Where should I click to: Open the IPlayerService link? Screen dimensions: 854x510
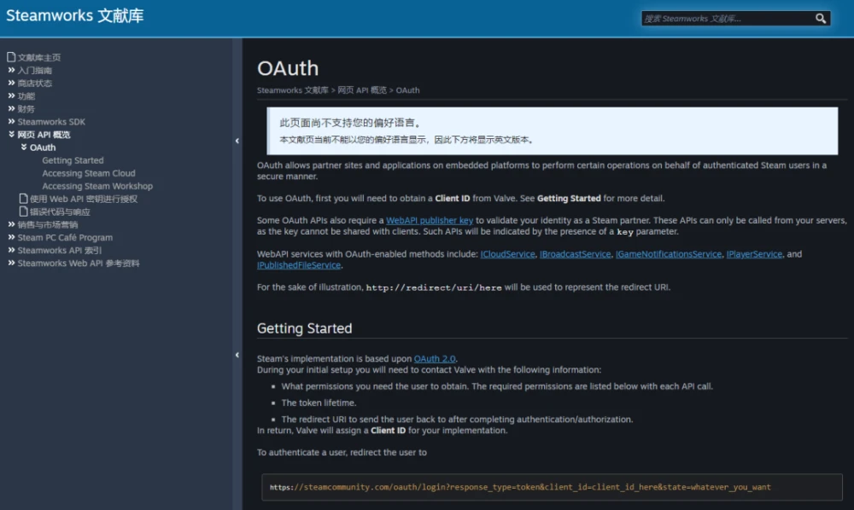[x=754, y=254]
